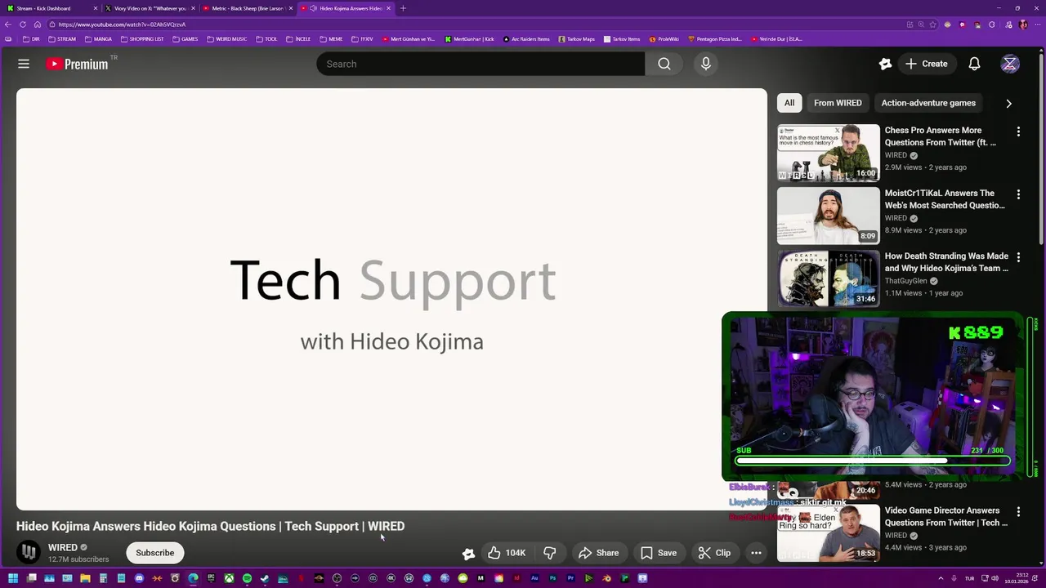Click the sparkle Ask icon beside like
This screenshot has width=1046, height=588.
point(468,553)
